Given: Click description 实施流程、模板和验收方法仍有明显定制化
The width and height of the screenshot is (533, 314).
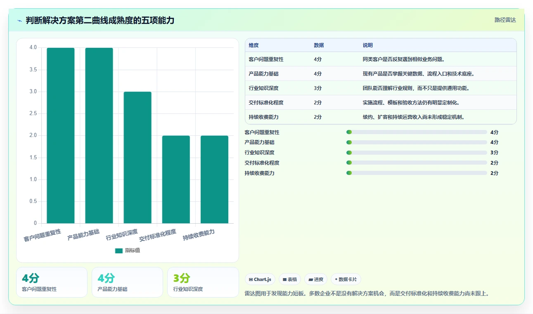Looking at the screenshot, I should point(411,103).
